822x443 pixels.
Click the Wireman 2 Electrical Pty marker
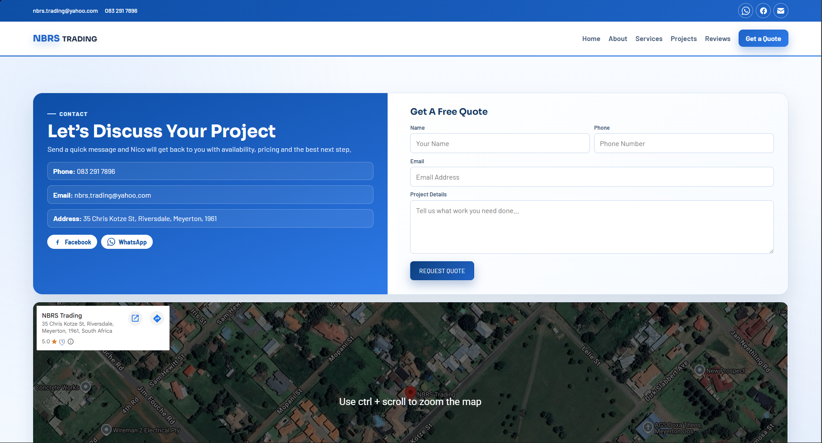(106, 429)
